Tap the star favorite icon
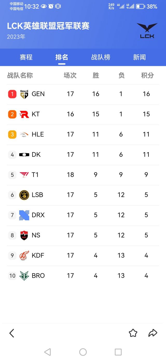 coord(133,333)
